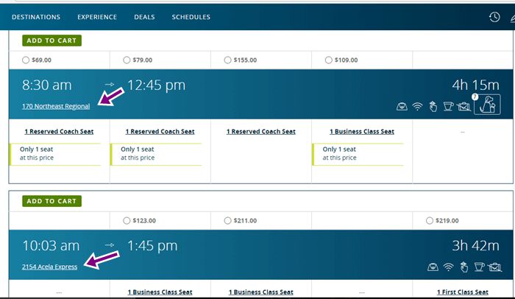Click 'Only 1 seat' notice under $109.00
This screenshot has width=515, height=299.
pyautogui.click(x=358, y=154)
